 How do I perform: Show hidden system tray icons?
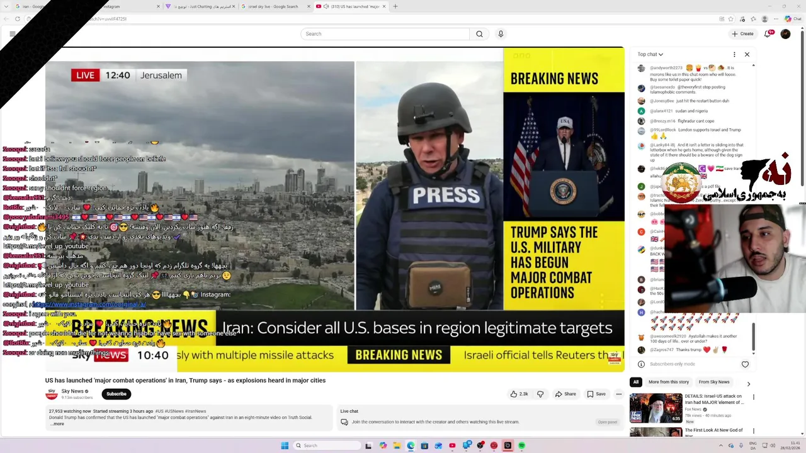[x=721, y=445]
